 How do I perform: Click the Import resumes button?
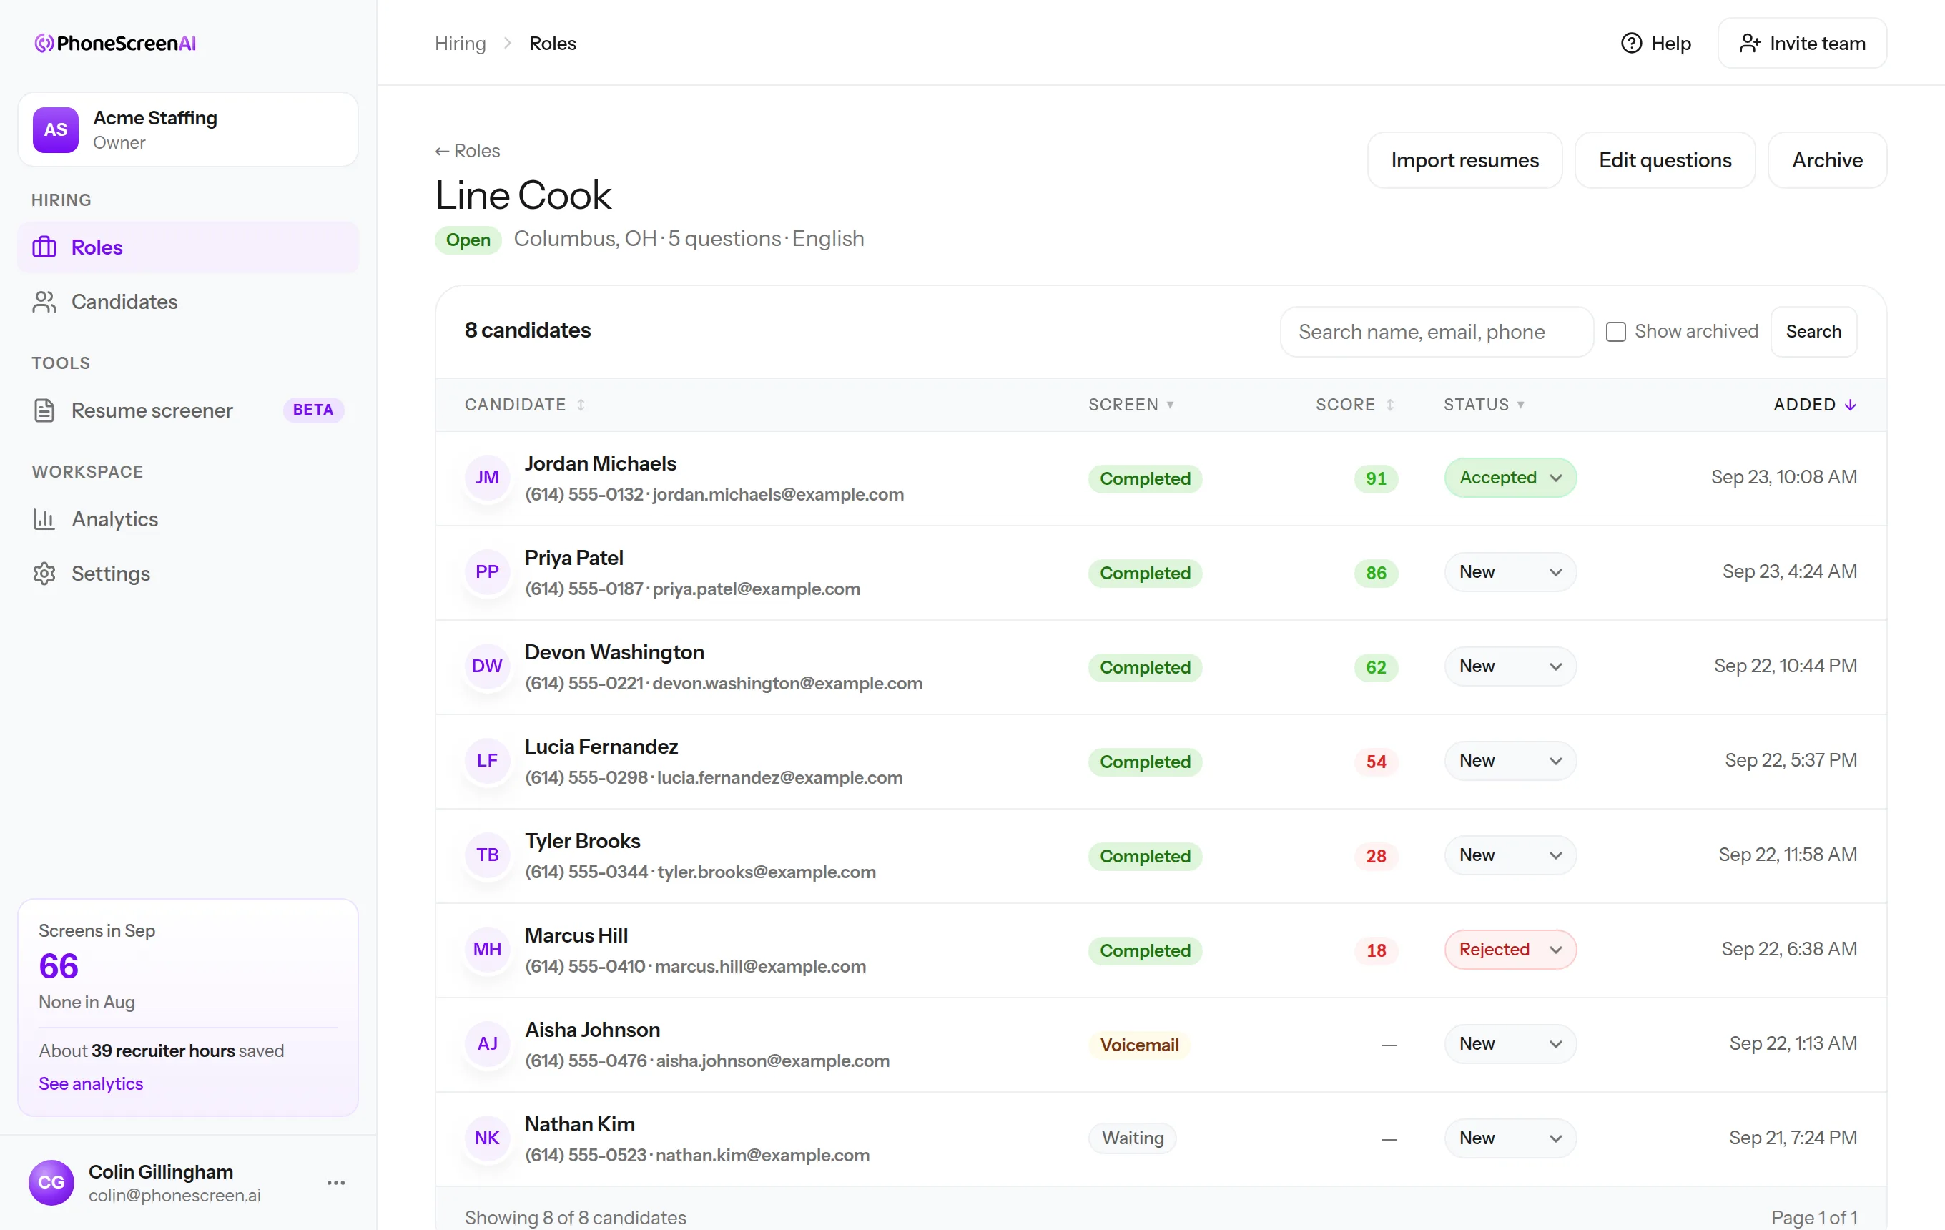tap(1464, 160)
